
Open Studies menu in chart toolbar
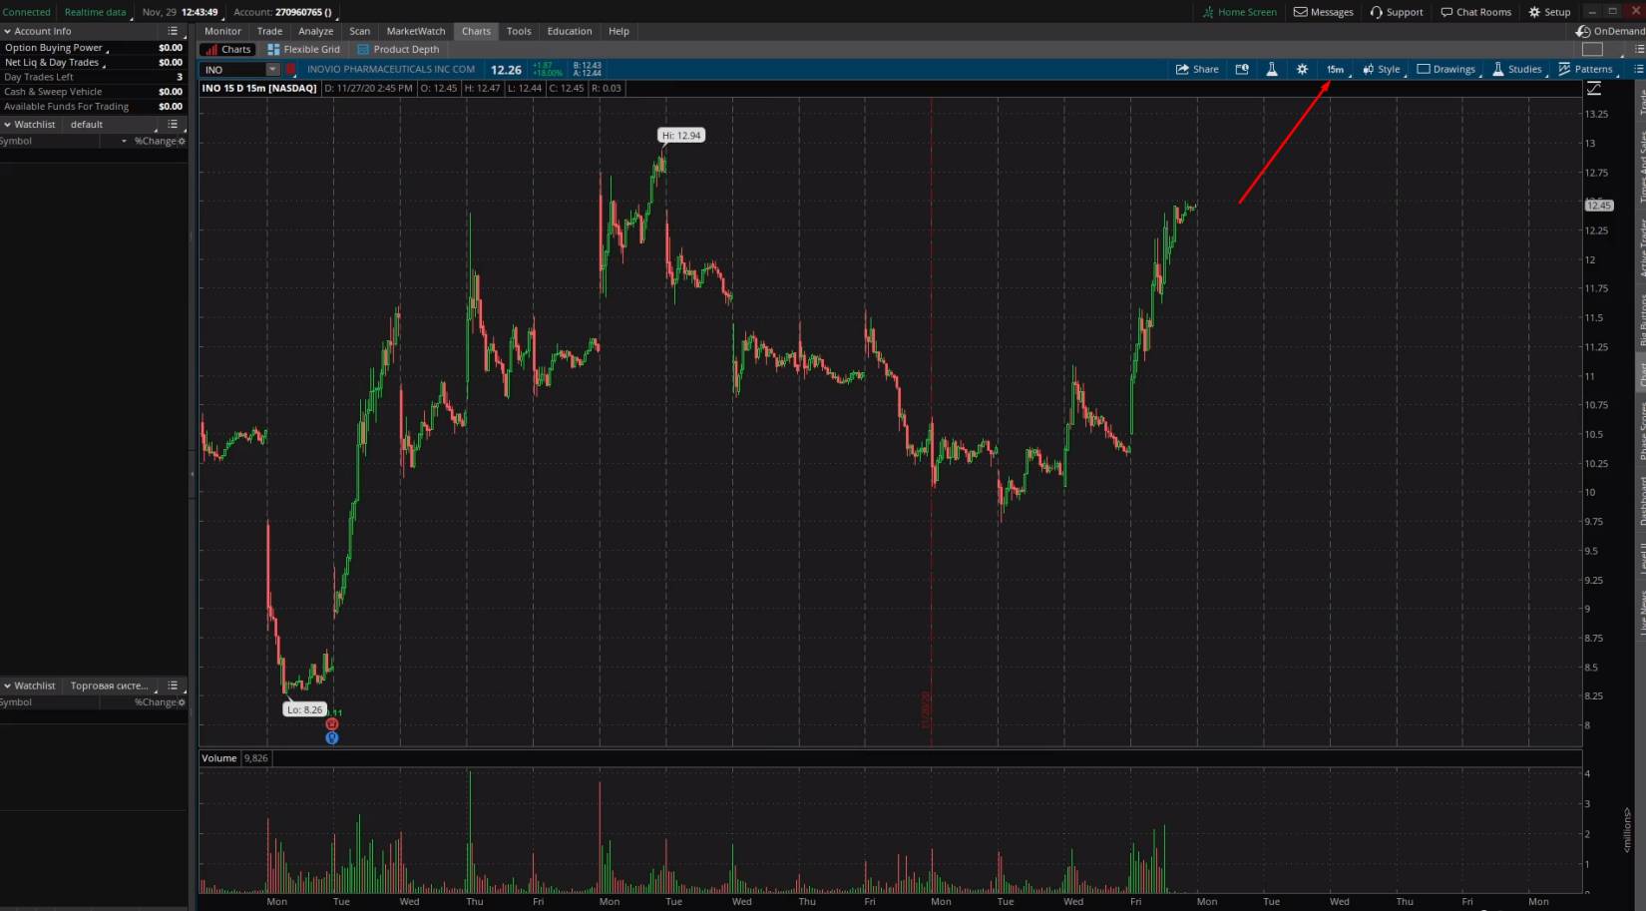pyautogui.click(x=1516, y=70)
